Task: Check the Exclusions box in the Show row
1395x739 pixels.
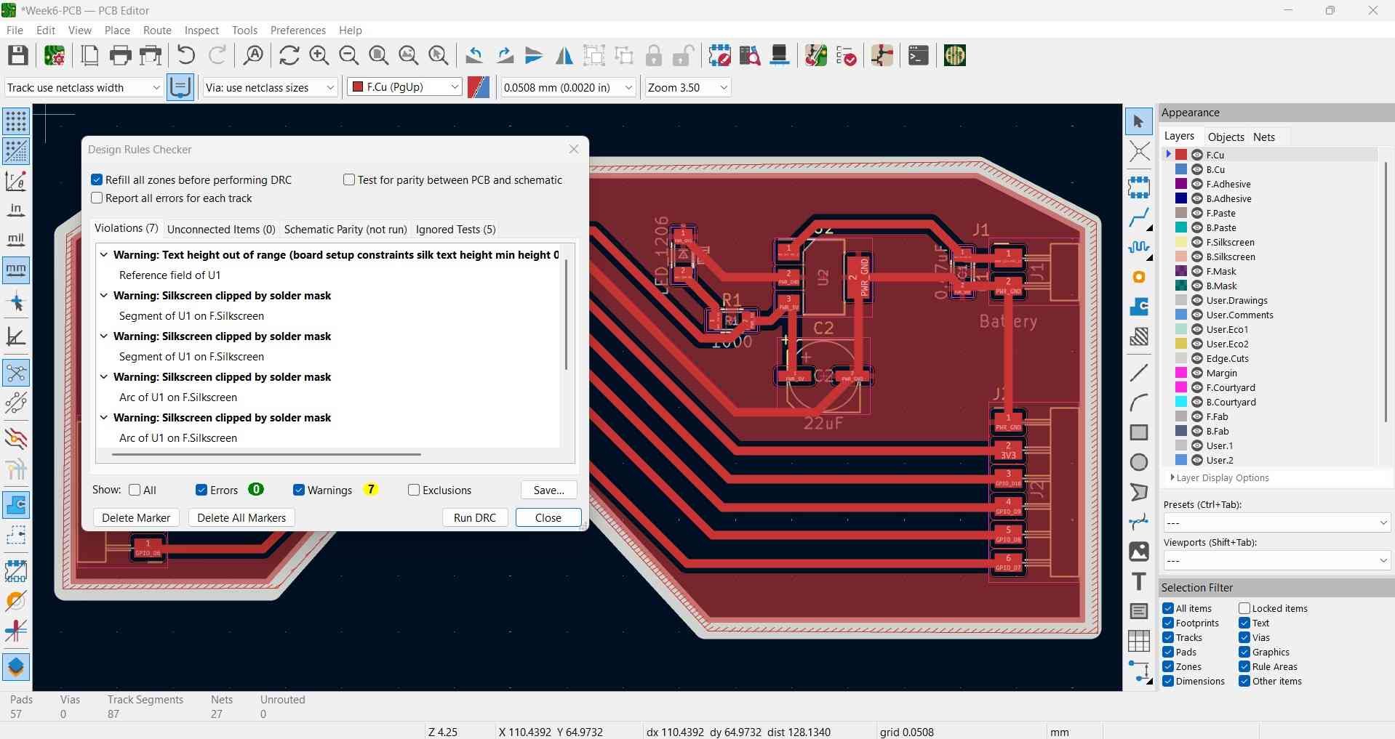Action: point(413,490)
